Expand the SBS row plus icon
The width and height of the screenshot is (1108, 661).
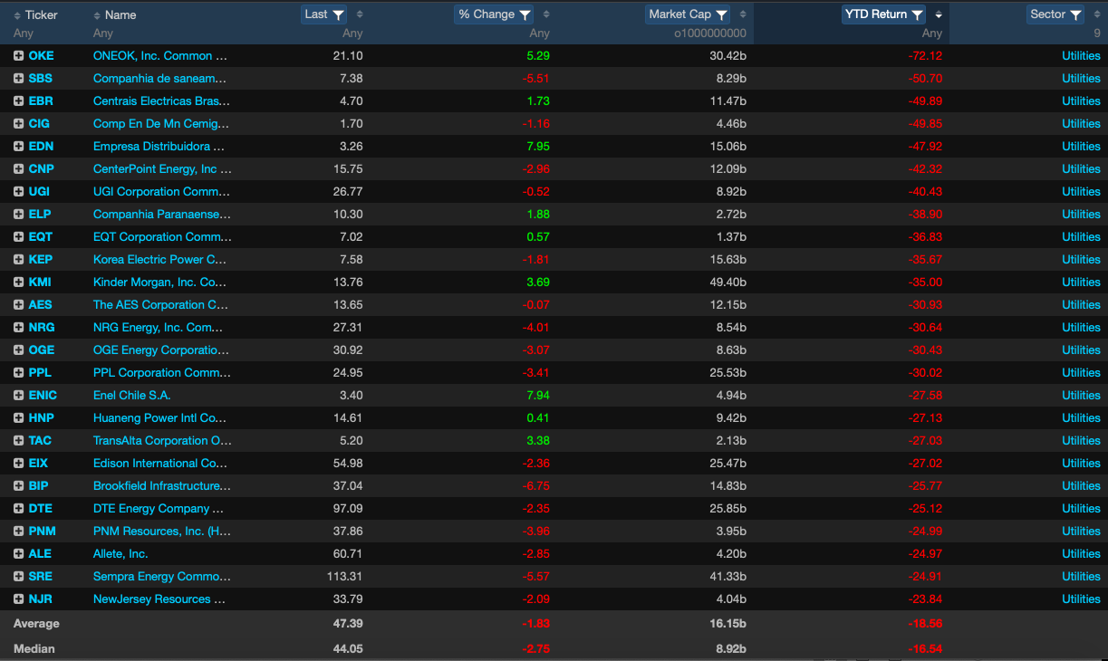click(x=18, y=79)
